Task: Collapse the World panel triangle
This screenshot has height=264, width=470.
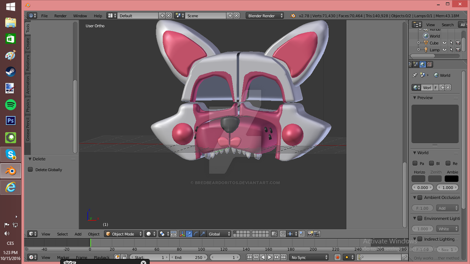Action: point(414,153)
